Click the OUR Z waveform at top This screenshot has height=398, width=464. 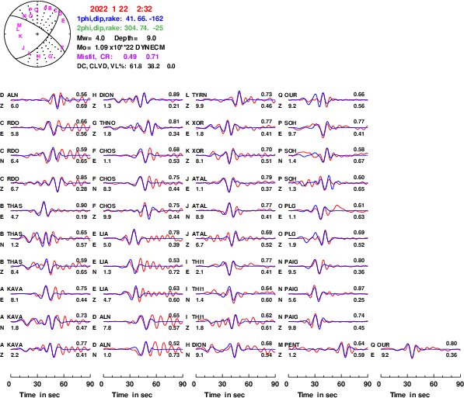tap(328, 100)
